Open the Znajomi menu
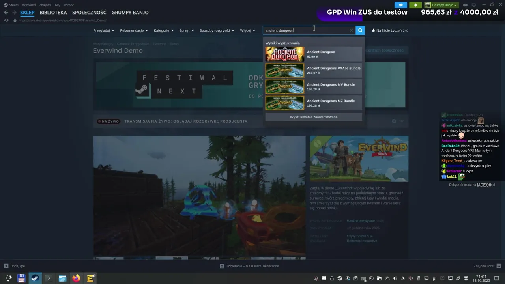The image size is (505, 284). tap(45, 5)
